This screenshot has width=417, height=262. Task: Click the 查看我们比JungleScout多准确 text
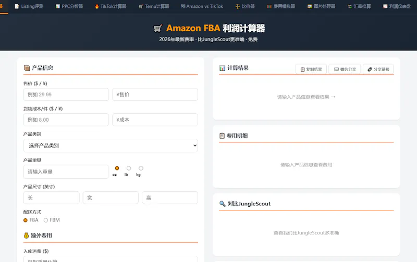(306, 233)
